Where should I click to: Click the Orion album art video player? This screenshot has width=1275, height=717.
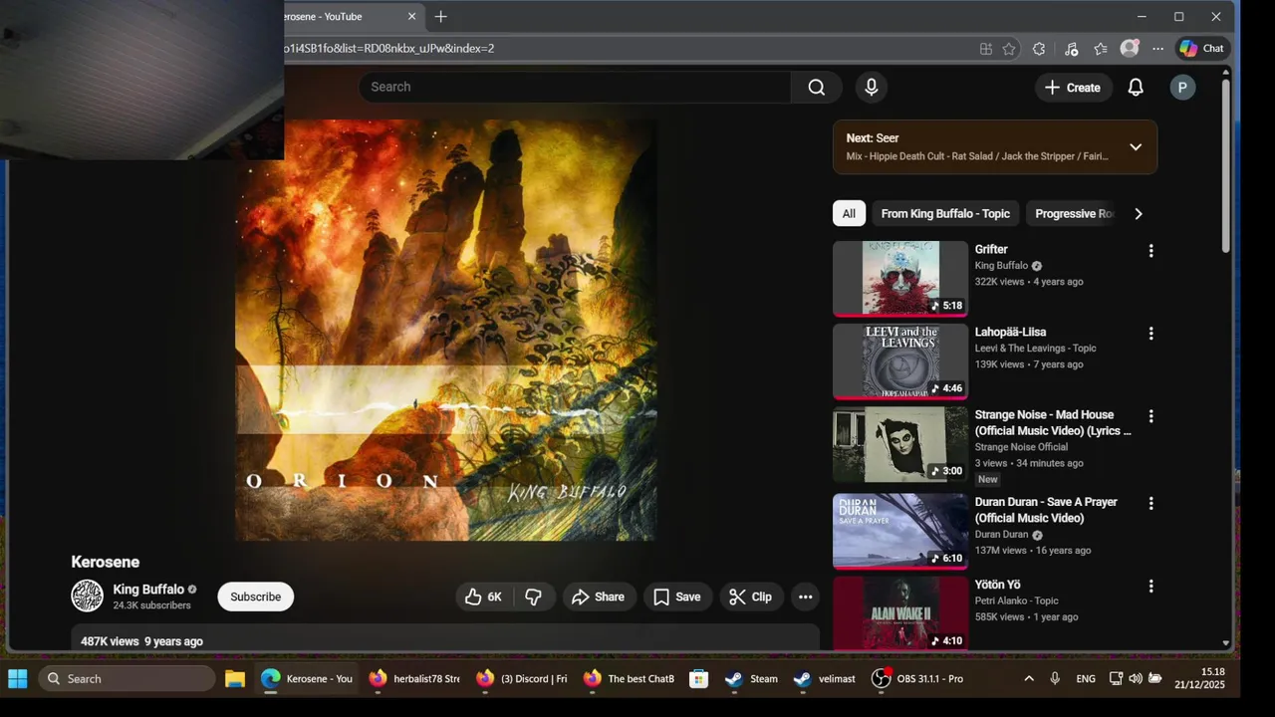pos(445,331)
